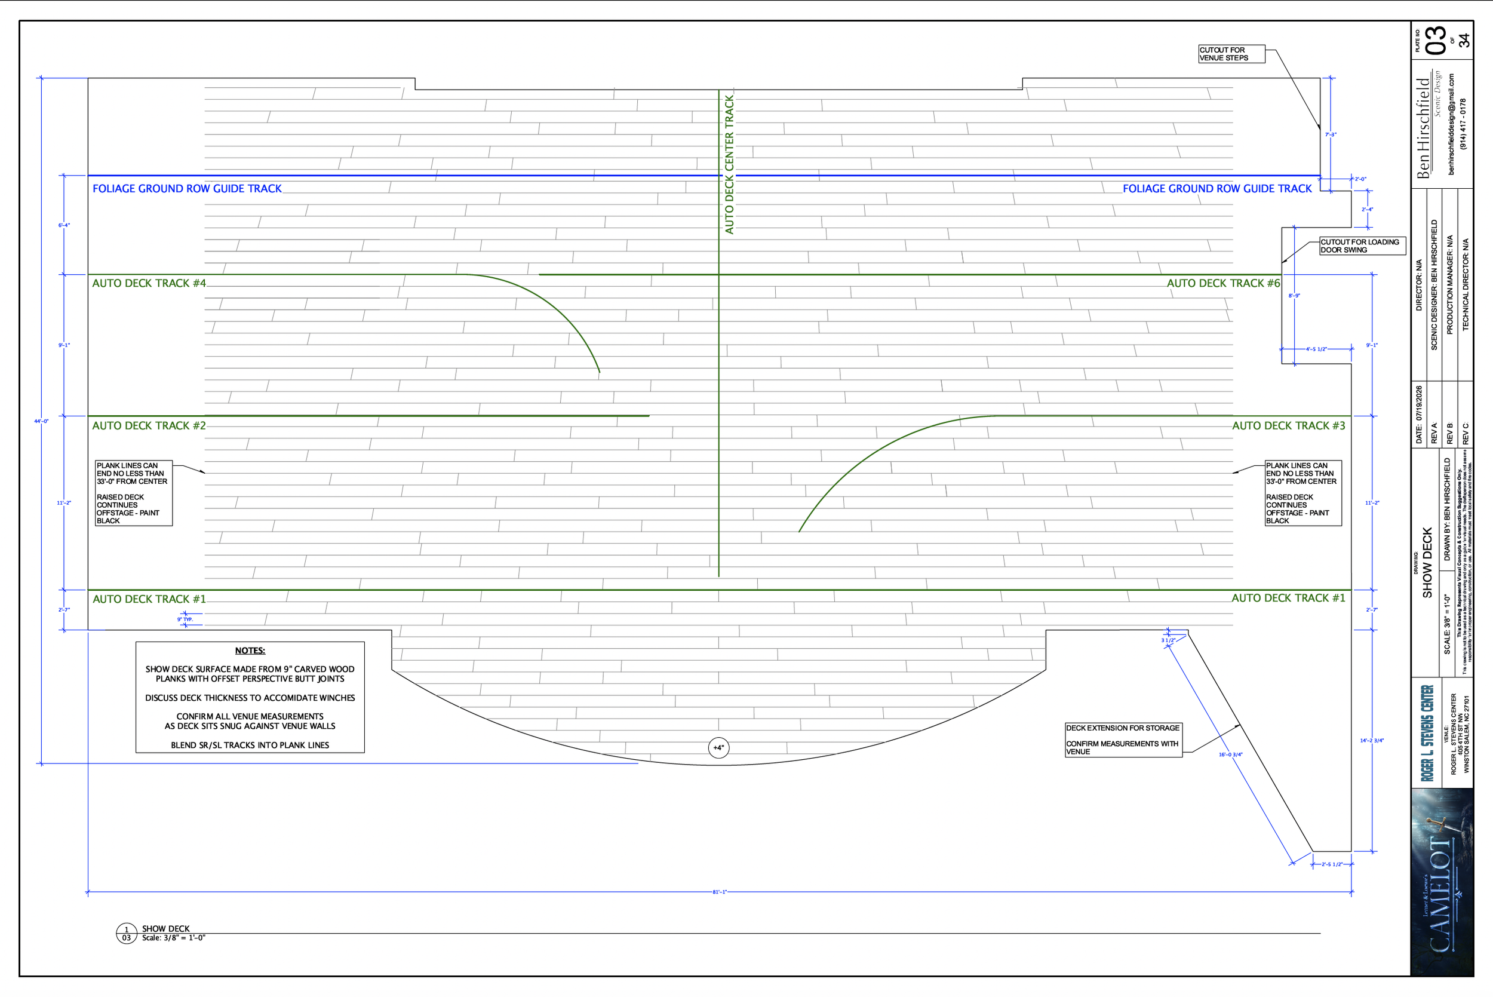Click the 1/03 detail callout bubble
The height and width of the screenshot is (997, 1493).
pyautogui.click(x=127, y=934)
